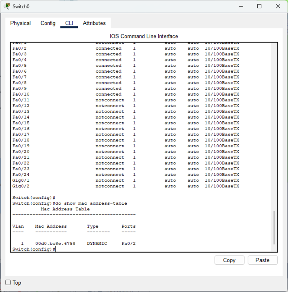Open the Config tab
Screen dimensions: 288x292
48,23
